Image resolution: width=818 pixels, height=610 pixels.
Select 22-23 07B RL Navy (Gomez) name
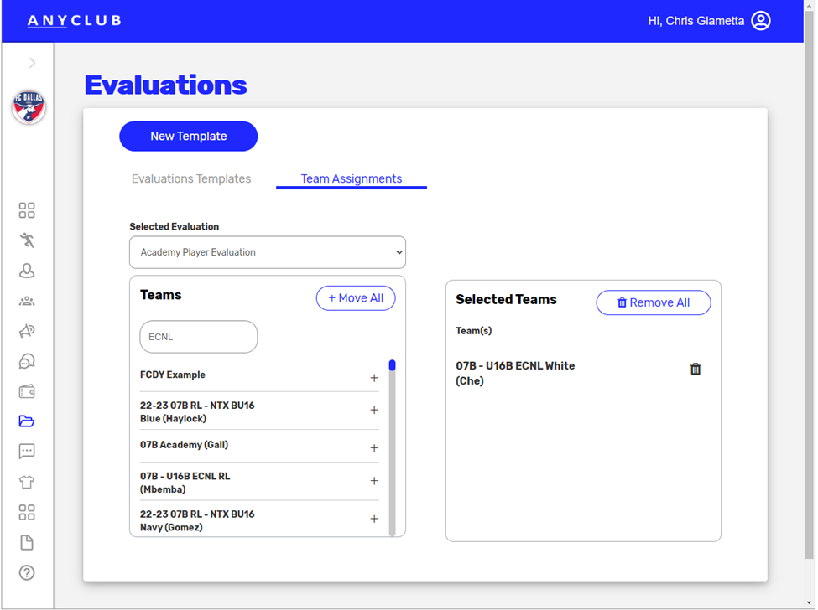tap(197, 521)
